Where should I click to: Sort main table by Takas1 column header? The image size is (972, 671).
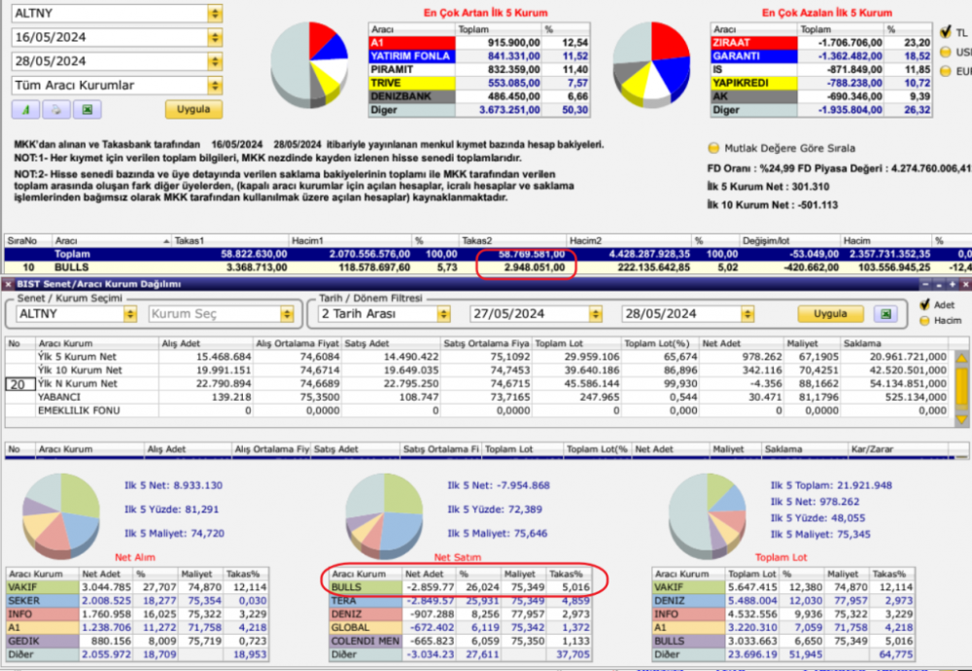[230, 240]
